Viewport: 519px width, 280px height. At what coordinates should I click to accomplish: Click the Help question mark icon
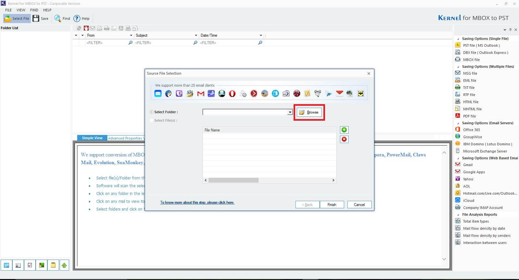77,18
